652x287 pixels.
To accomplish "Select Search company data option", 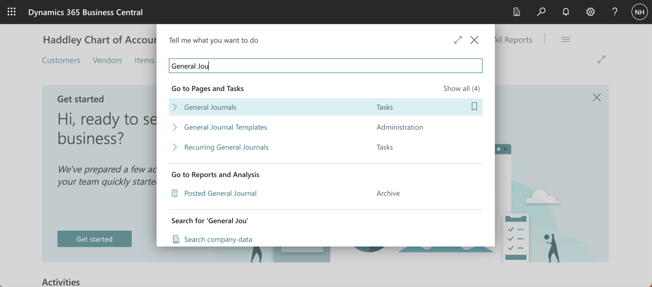I will 218,239.
